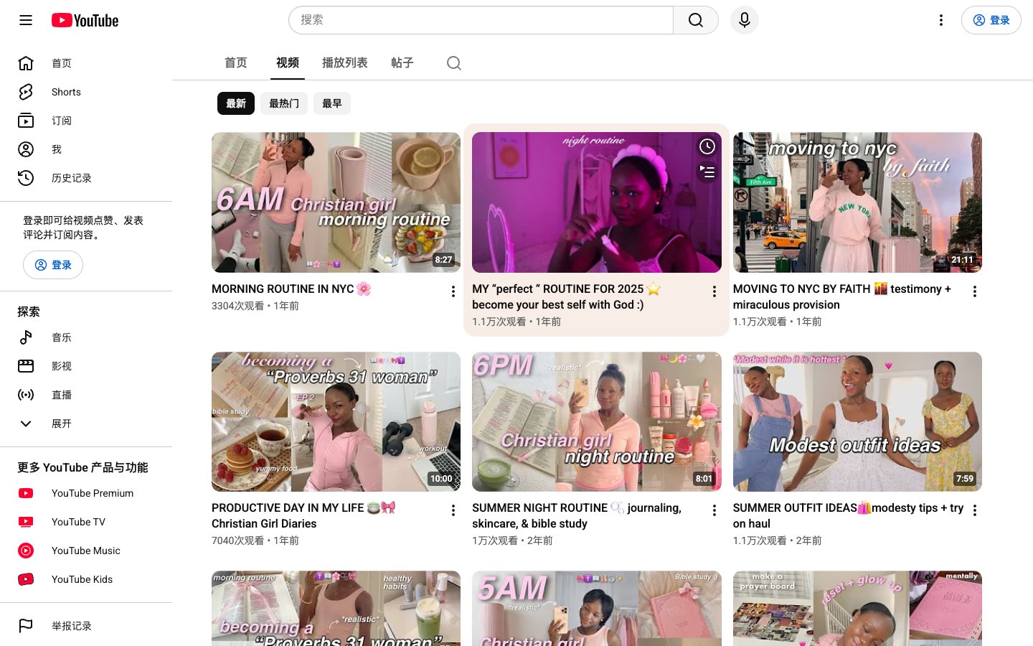Open the YouTube TV icon
Screen dimensions: 1033x646
pyautogui.click(x=26, y=522)
